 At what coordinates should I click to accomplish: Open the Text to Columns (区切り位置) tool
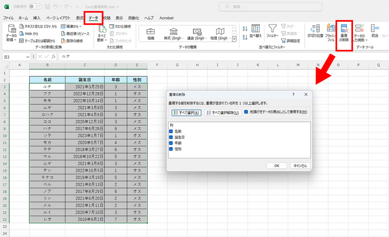pyautogui.click(x=315, y=31)
